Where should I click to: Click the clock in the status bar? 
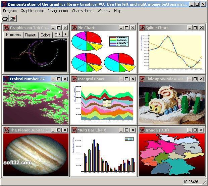coord(191,182)
